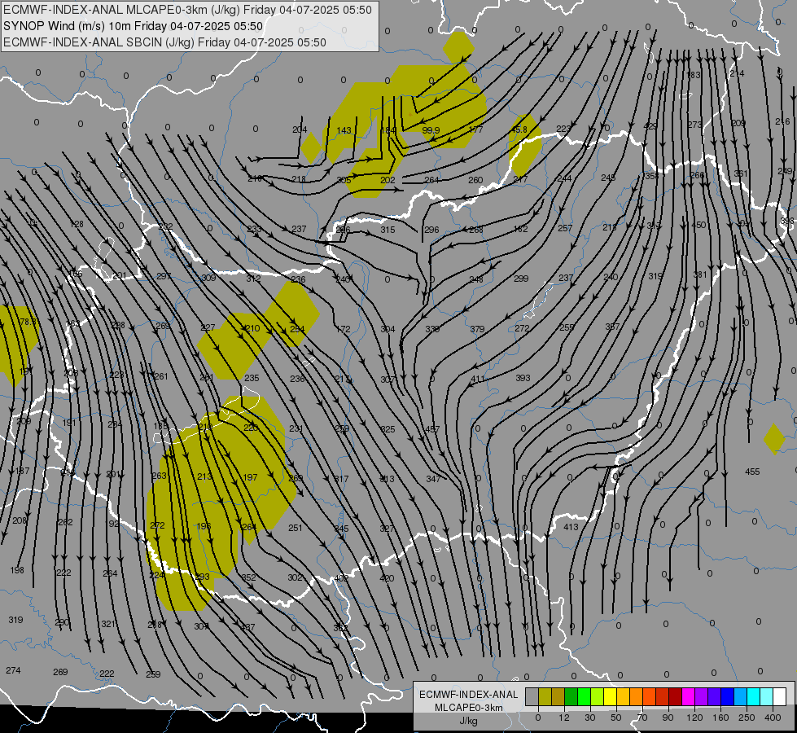Image resolution: width=797 pixels, height=733 pixels.
Task: Click the map value '78.3'
Action: pos(28,322)
